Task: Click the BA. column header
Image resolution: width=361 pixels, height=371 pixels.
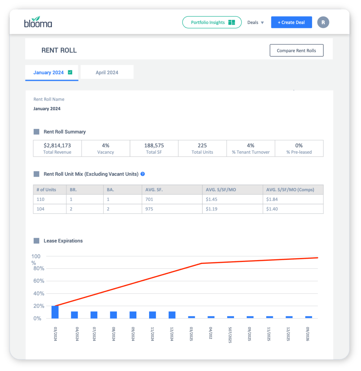Action: point(123,190)
